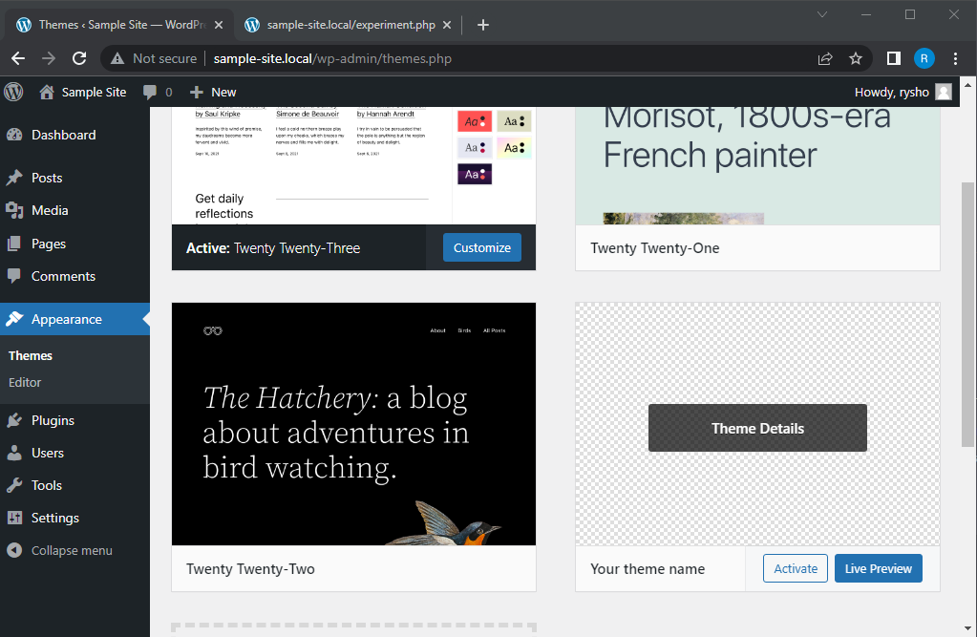Click the Twenty Twenty-Two theme name
This screenshot has width=977, height=637.
[250, 569]
